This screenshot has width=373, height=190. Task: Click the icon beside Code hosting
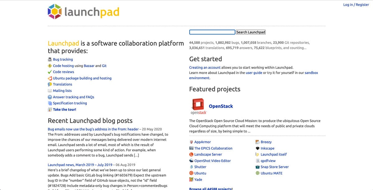point(50,66)
